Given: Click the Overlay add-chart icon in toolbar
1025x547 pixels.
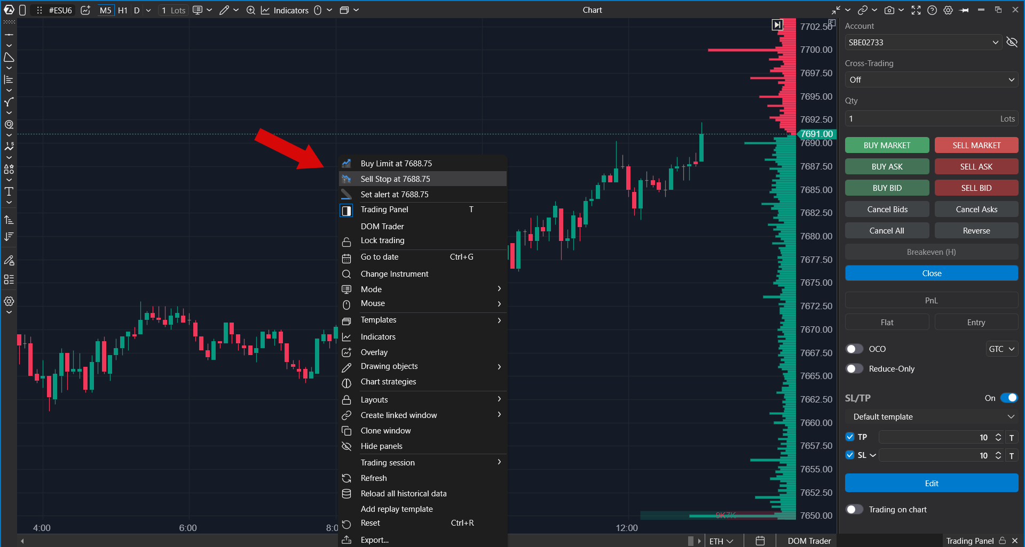Looking at the screenshot, I should coord(85,10).
